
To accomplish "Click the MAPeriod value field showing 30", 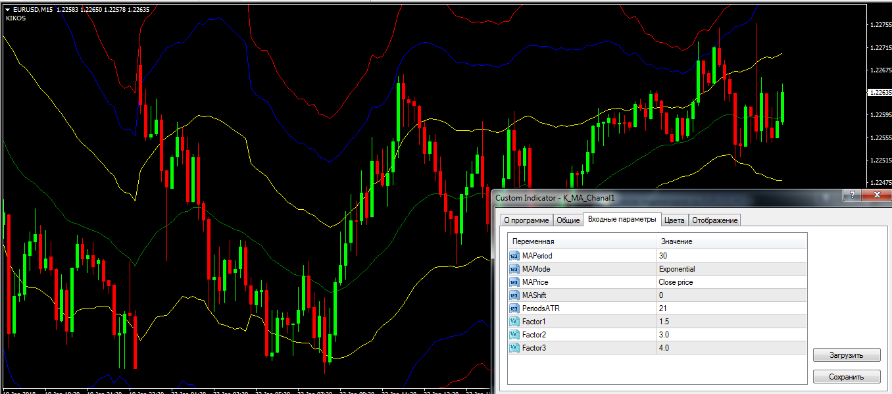I will pyautogui.click(x=663, y=256).
